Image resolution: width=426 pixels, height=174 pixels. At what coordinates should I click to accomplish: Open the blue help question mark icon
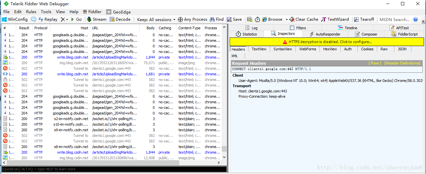point(415,19)
